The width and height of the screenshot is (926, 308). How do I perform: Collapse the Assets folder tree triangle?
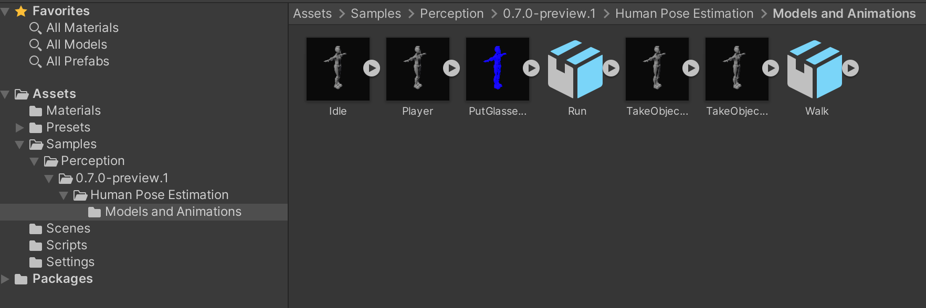pos(5,94)
